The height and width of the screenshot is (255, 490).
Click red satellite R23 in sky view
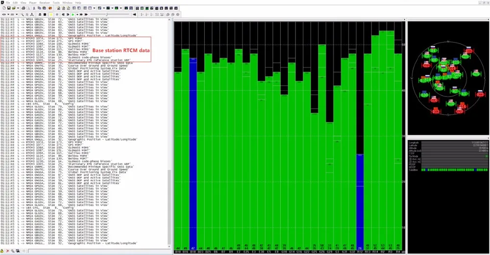click(480, 94)
